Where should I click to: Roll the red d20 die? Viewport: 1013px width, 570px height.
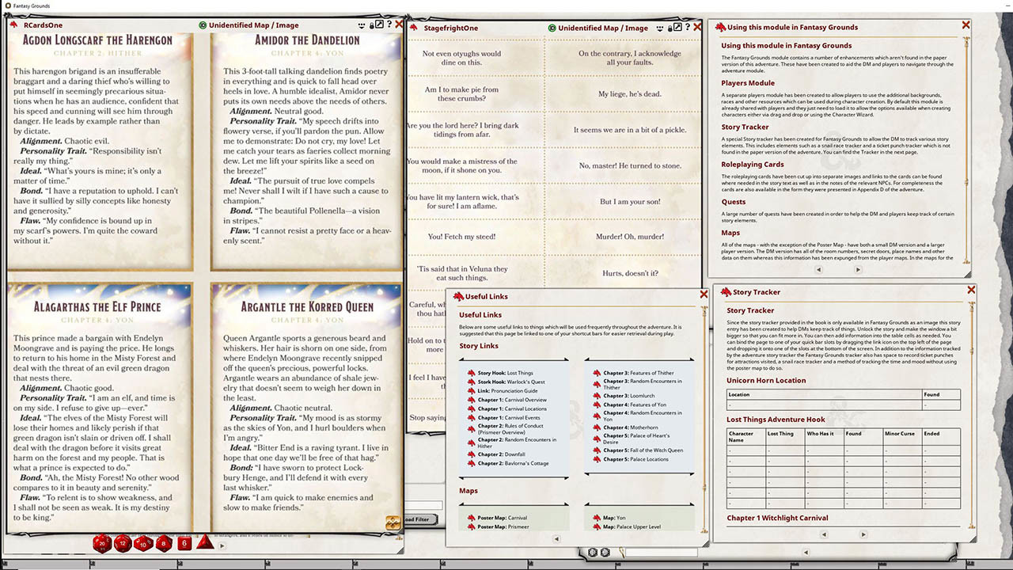point(101,544)
